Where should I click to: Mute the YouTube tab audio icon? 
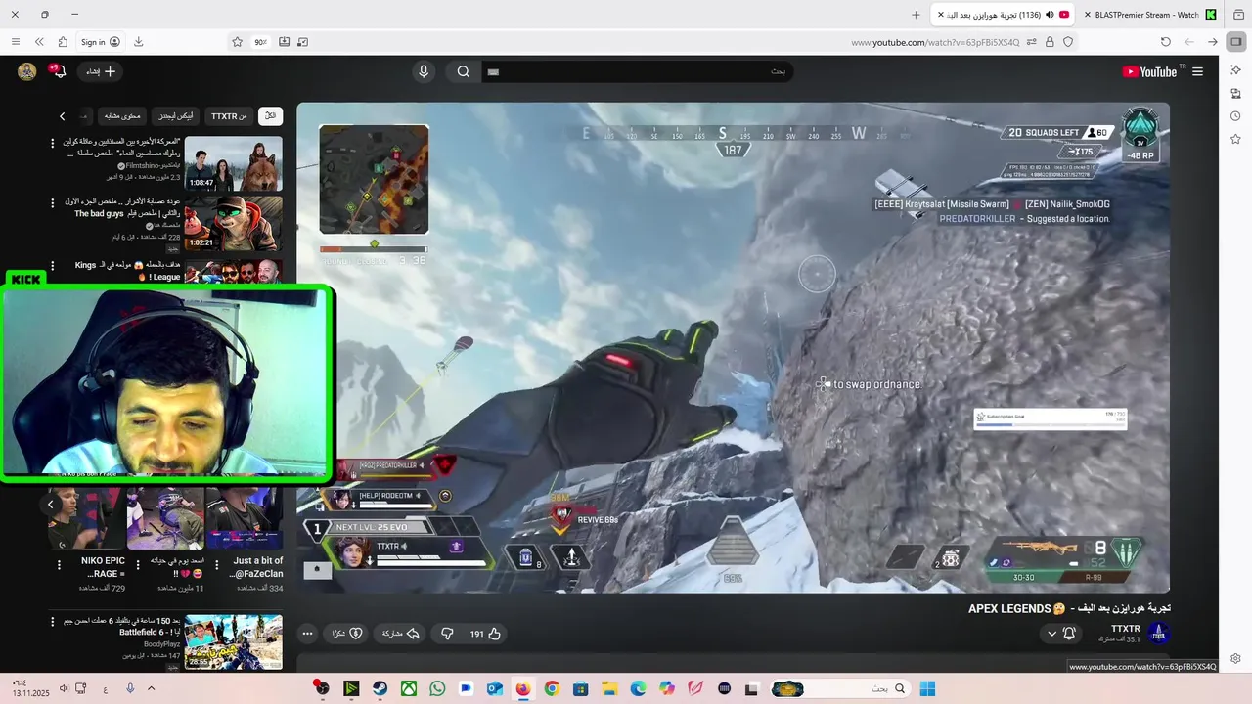1050,15
